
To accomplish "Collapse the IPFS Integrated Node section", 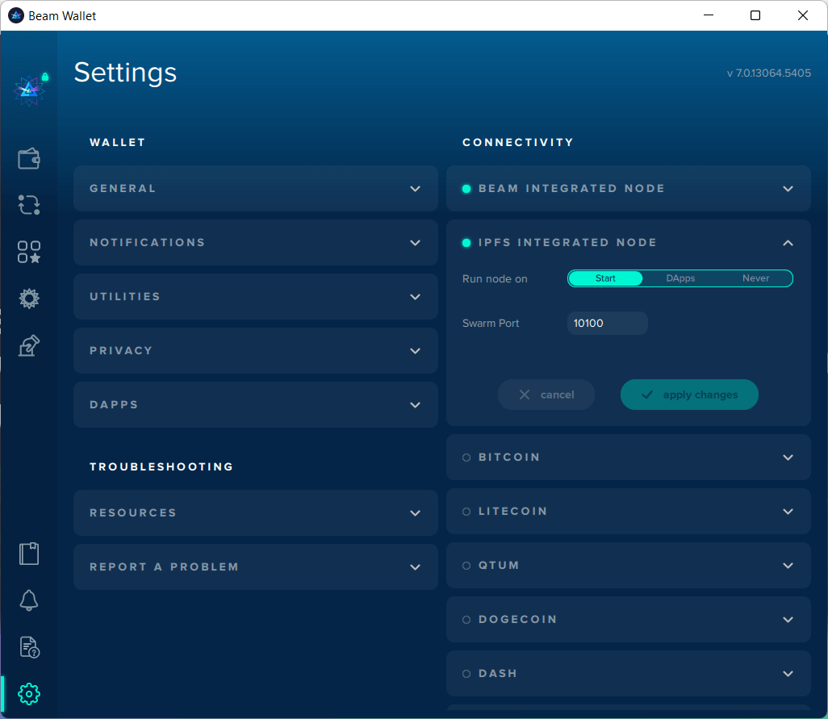I will [788, 243].
